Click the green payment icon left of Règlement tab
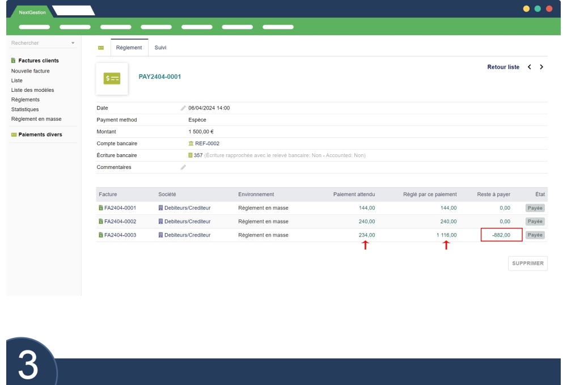Viewport: 567px width, 385px height. [101, 48]
